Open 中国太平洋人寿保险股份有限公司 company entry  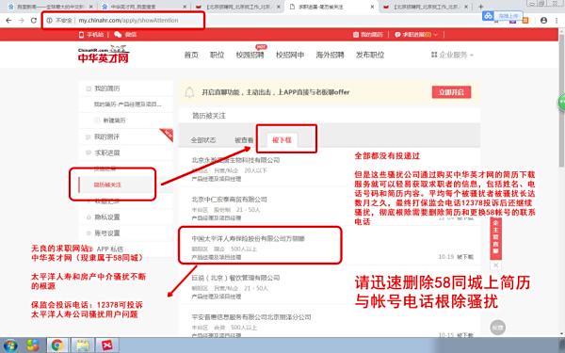click(248, 238)
